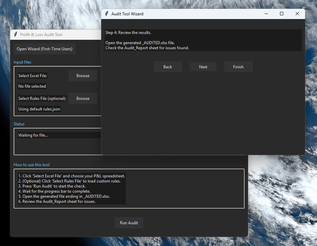This screenshot has height=246, width=317.
Task: Click the Back button in the wizard
Action: pyautogui.click(x=168, y=67)
